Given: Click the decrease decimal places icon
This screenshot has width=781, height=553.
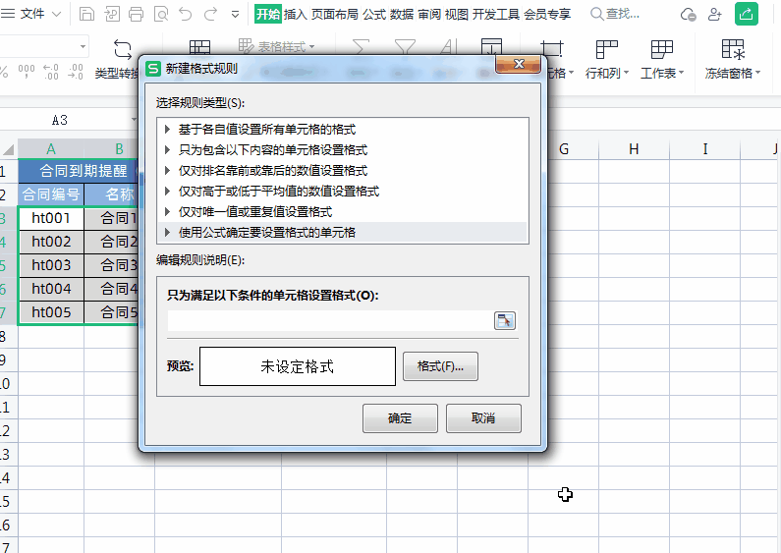Looking at the screenshot, I should pyautogui.click(x=76, y=72).
